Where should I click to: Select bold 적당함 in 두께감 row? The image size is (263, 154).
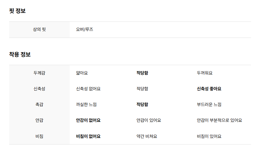pyautogui.click(x=142, y=73)
